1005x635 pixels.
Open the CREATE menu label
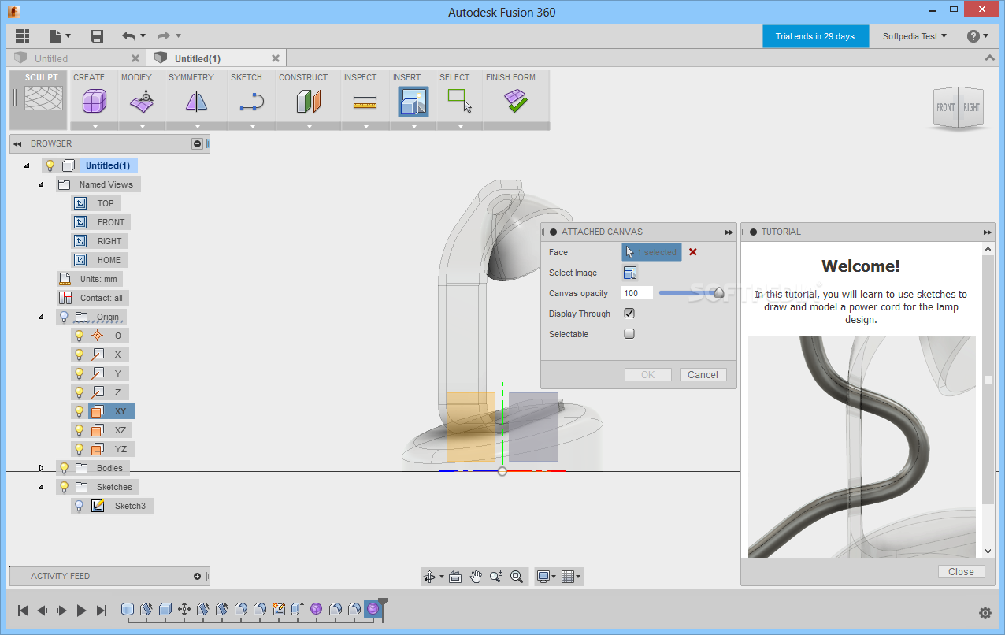coord(89,77)
